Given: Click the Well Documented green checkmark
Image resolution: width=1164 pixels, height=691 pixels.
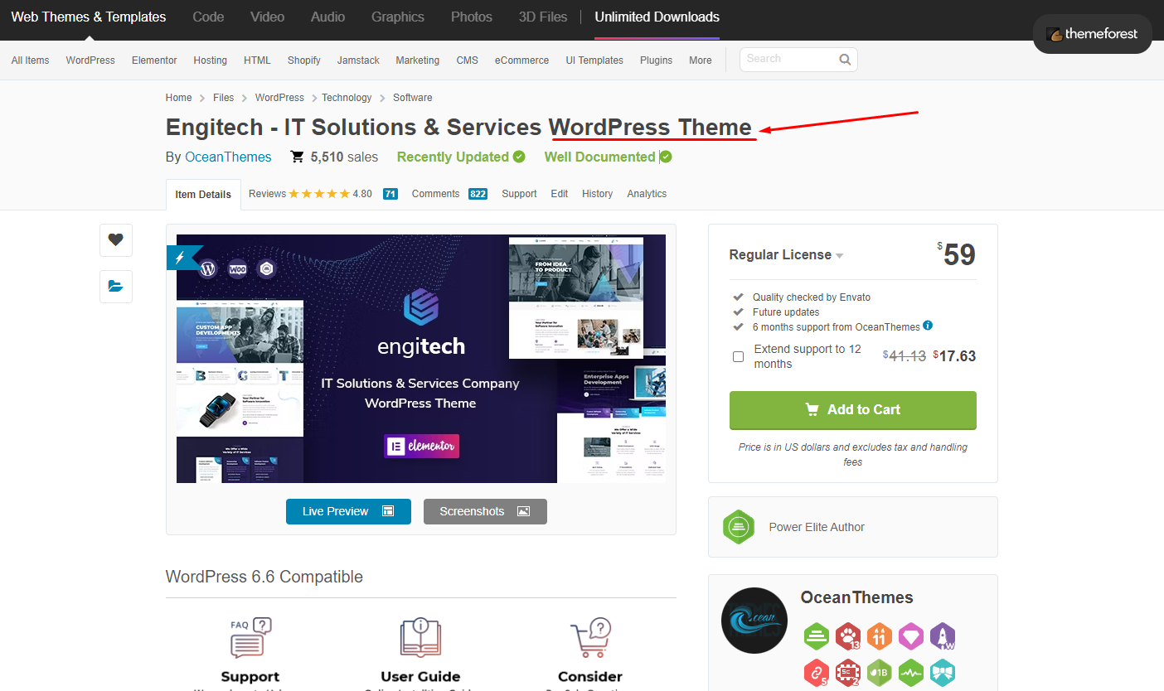Looking at the screenshot, I should [666, 157].
